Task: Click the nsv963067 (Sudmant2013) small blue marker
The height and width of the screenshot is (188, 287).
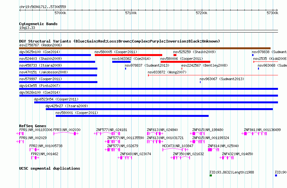Action: point(200,82)
